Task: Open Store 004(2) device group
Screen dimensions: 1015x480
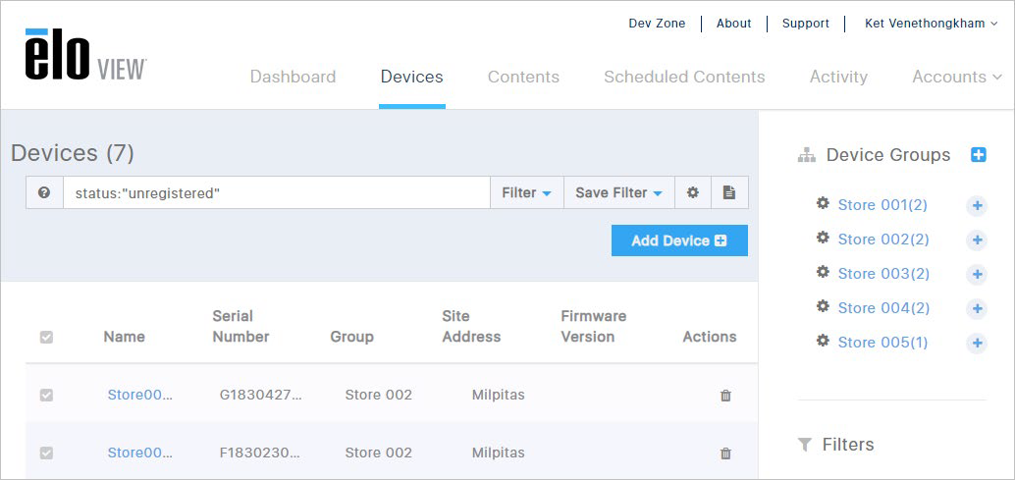Action: [x=882, y=308]
